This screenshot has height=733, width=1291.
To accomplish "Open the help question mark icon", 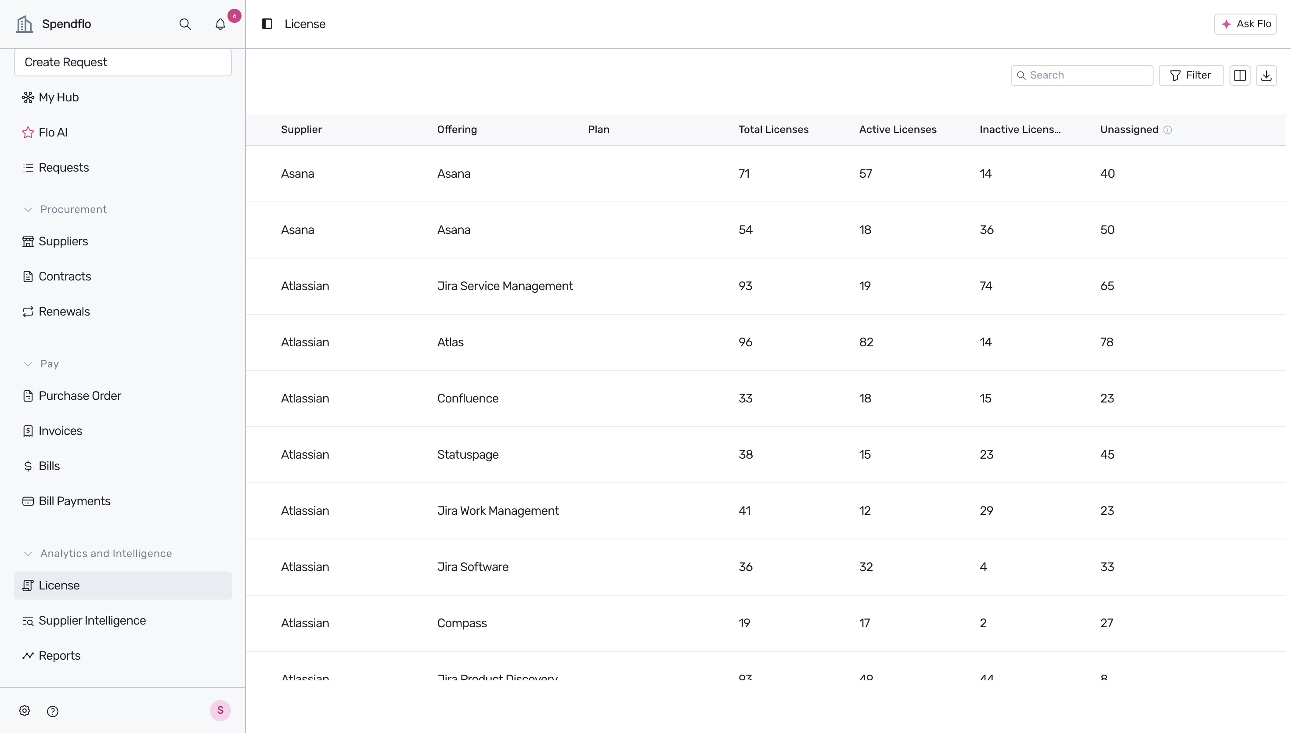I will [52, 711].
